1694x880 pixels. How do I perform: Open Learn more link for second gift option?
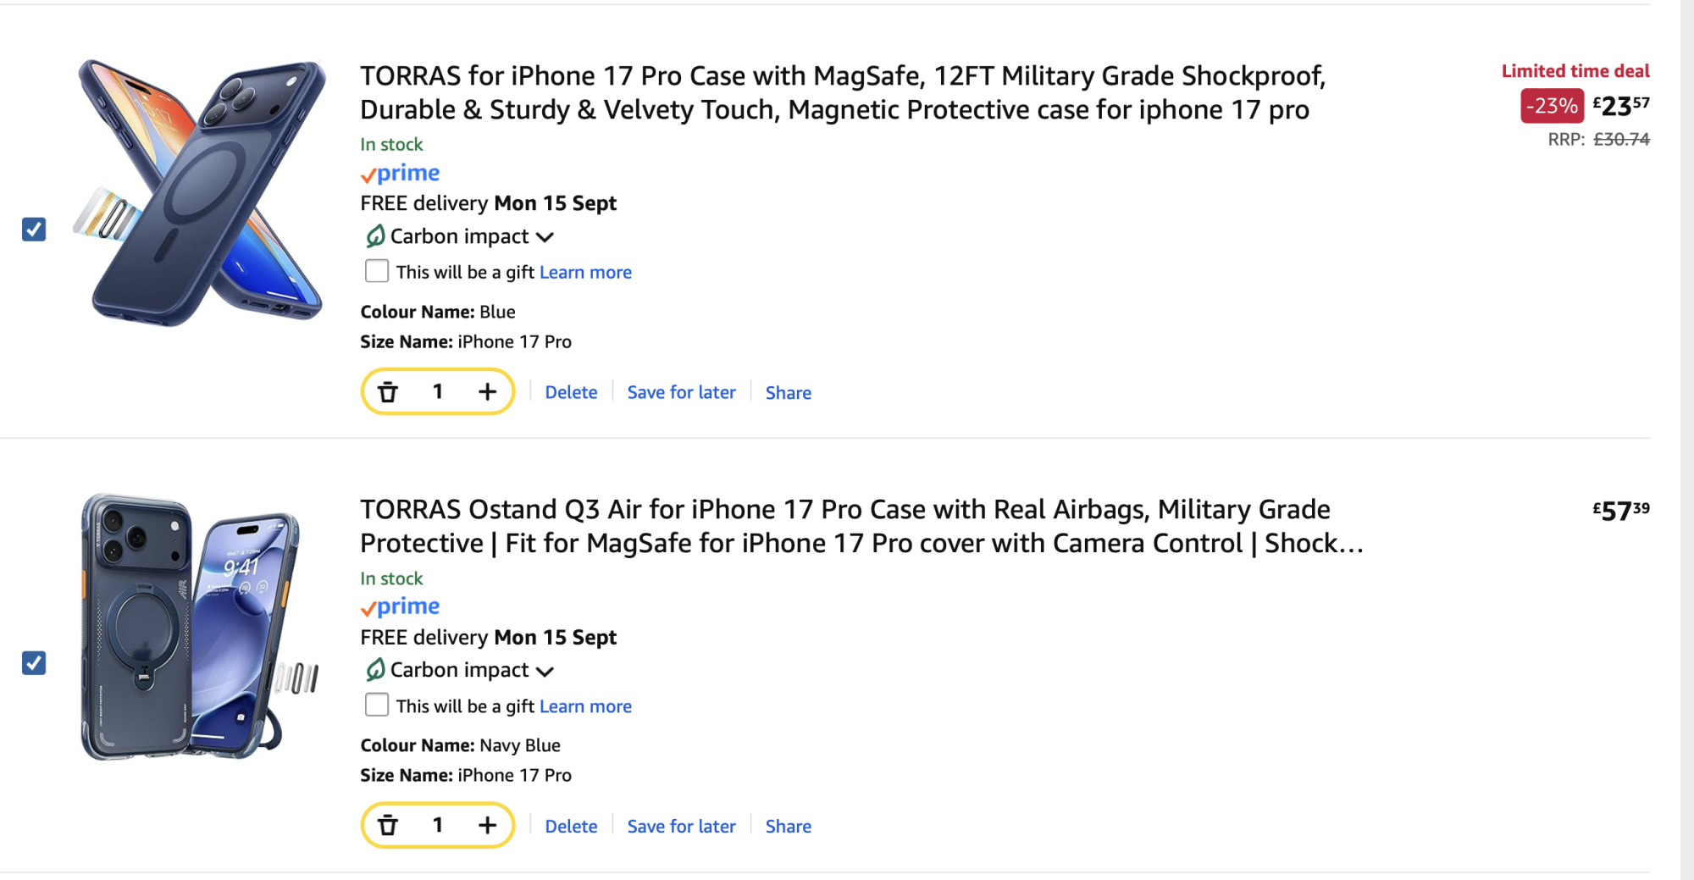tap(585, 706)
